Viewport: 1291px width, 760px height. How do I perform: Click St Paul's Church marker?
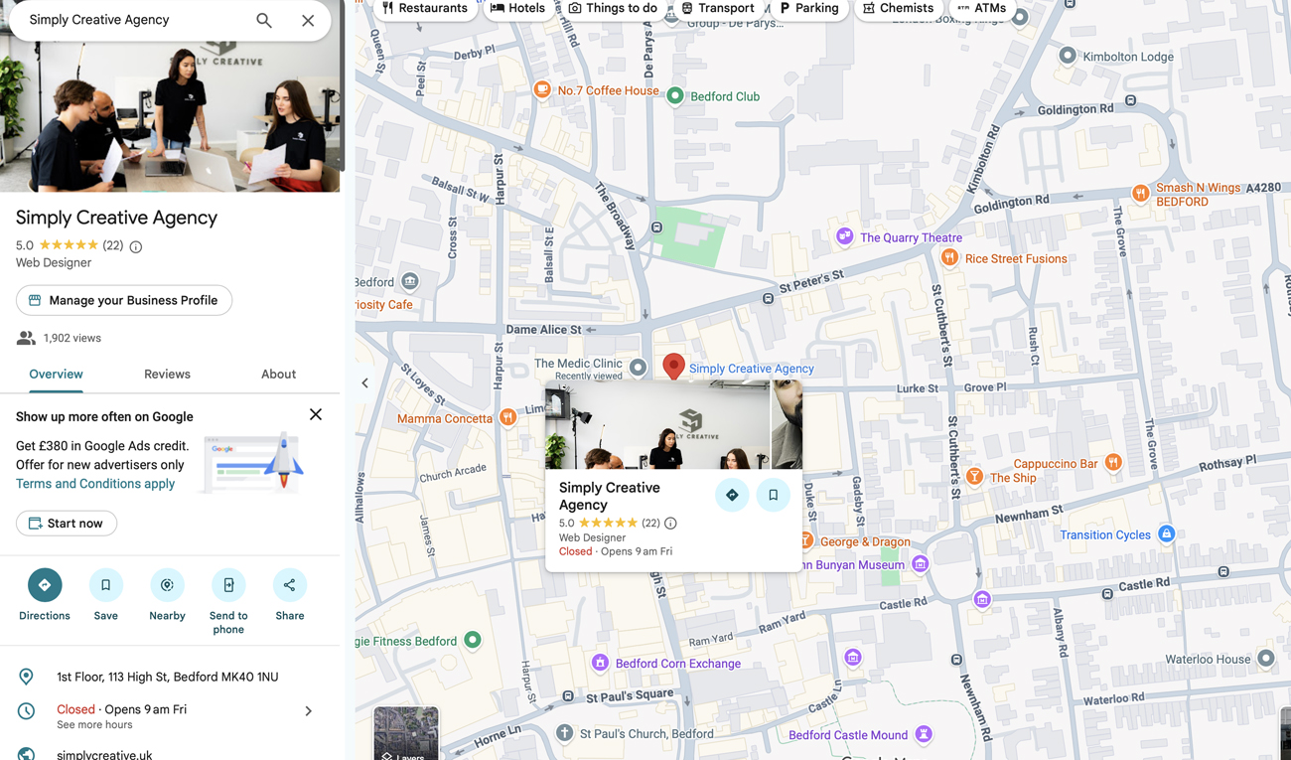tap(564, 733)
